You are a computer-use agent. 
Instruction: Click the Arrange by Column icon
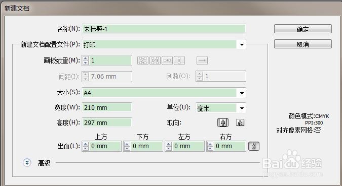(179, 60)
